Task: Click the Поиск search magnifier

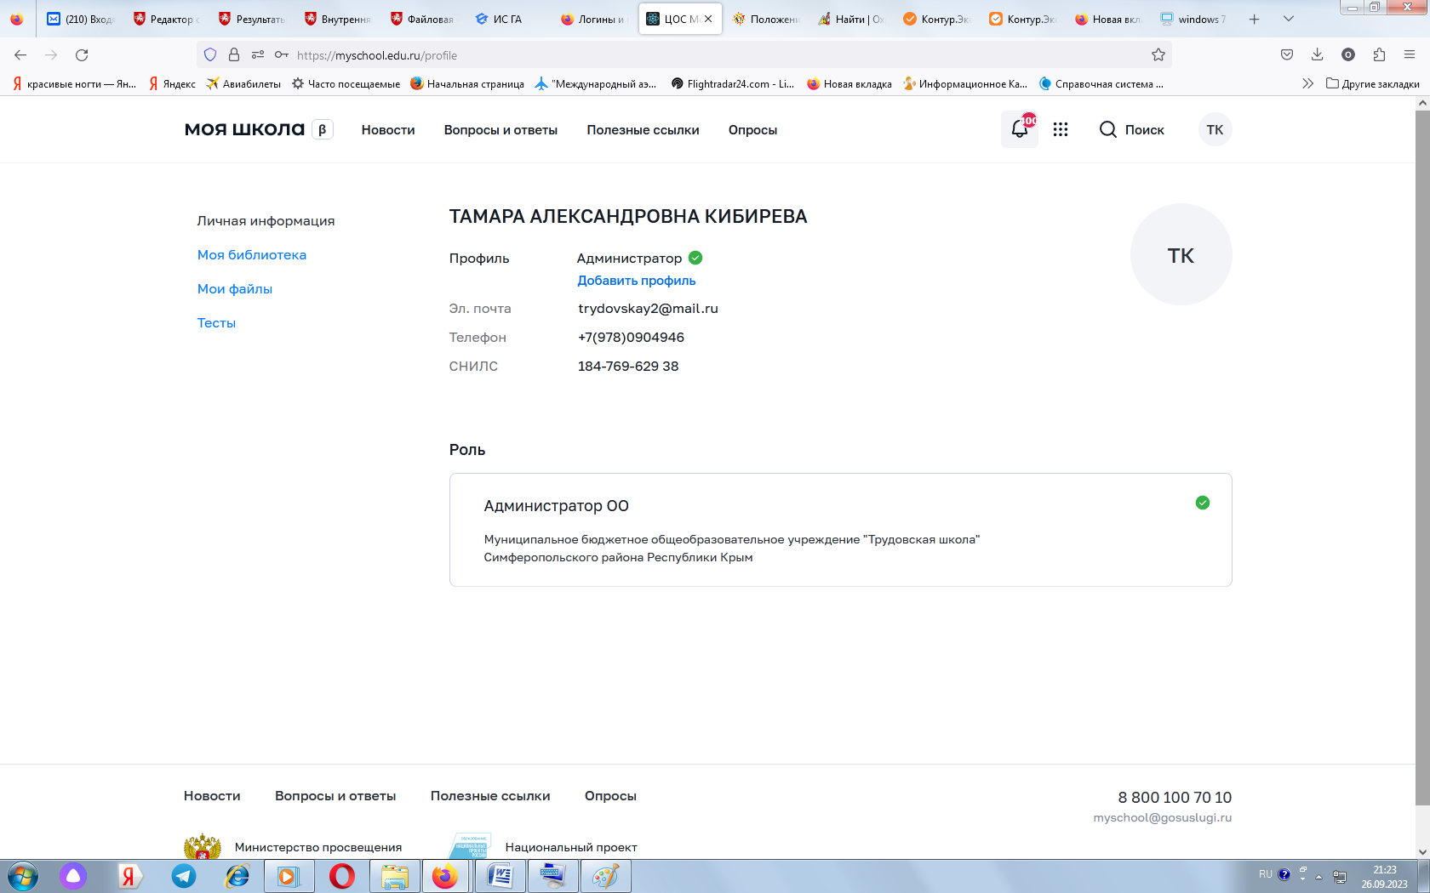Action: [1107, 129]
